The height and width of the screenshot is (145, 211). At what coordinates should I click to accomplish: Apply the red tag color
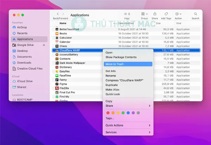(x=108, y=113)
